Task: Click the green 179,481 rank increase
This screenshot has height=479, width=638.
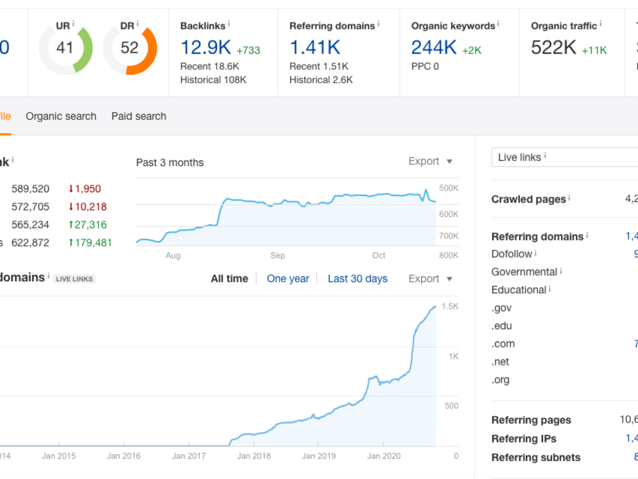Action: (x=90, y=242)
